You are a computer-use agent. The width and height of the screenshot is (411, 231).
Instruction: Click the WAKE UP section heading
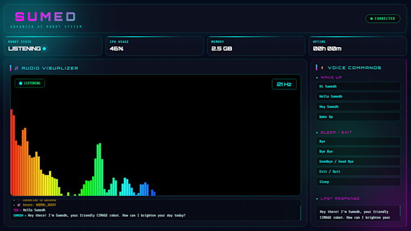point(331,77)
